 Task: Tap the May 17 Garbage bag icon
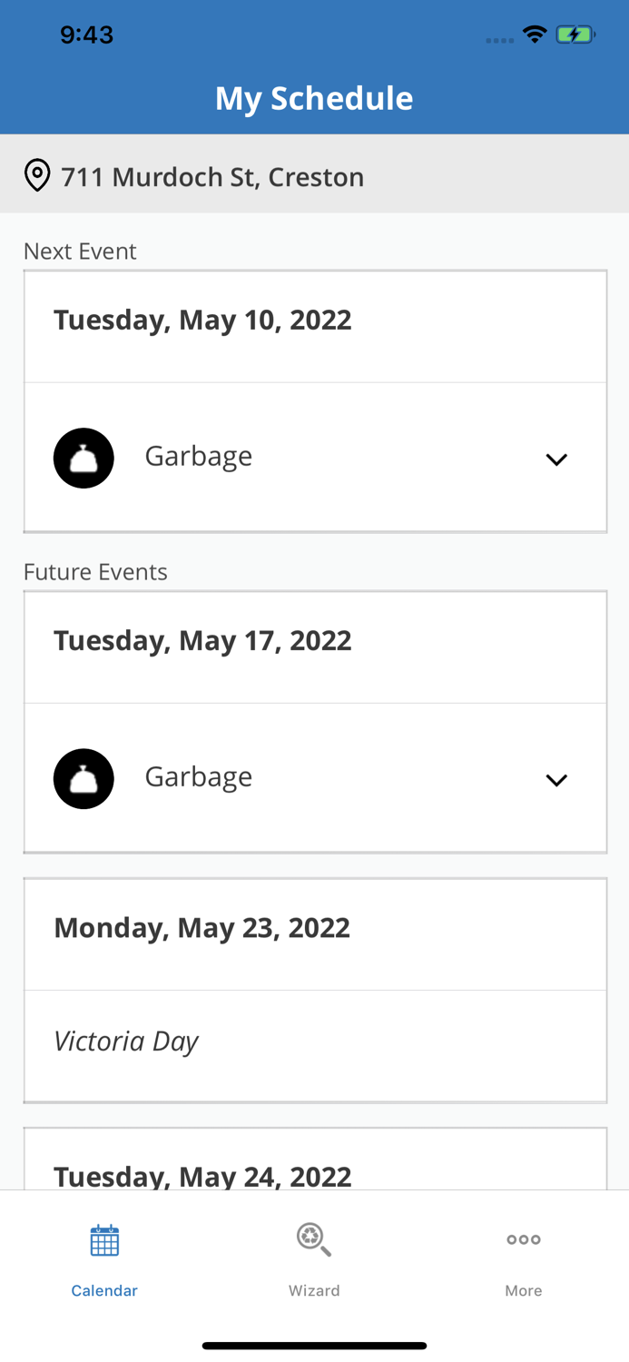(x=84, y=779)
